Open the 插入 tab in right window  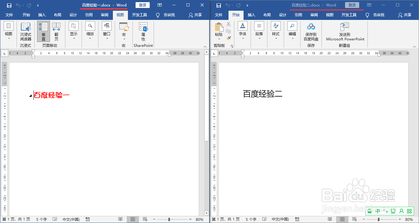click(x=252, y=14)
